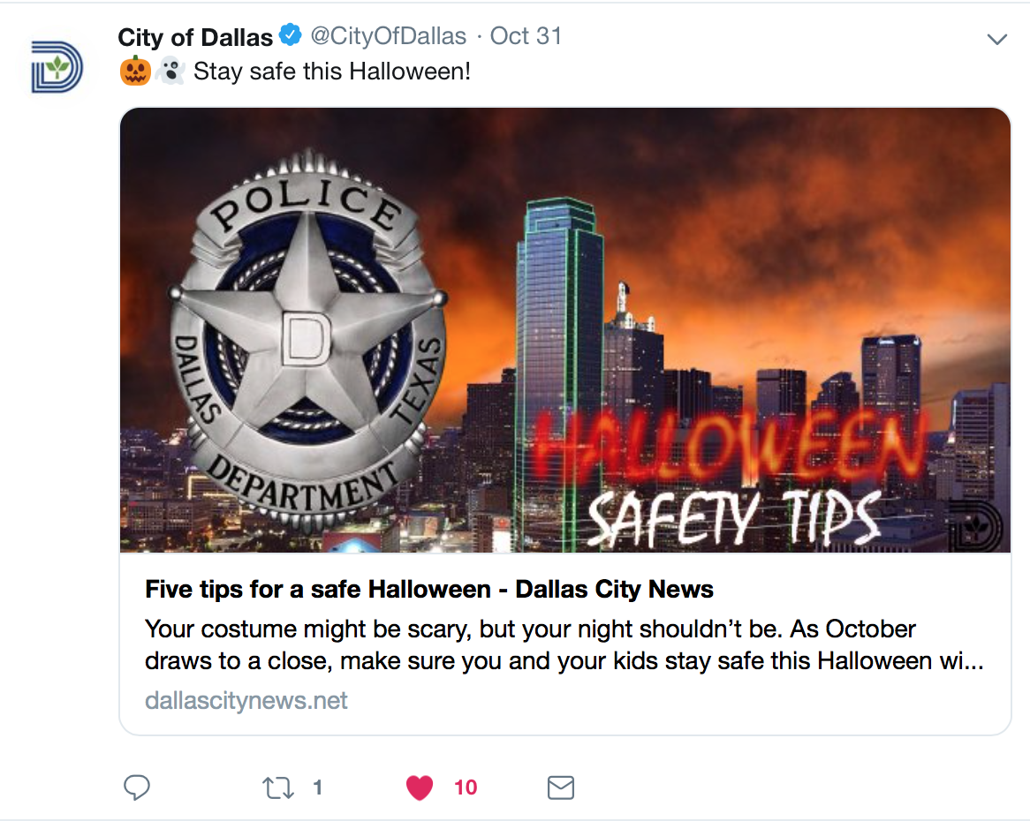View the retweet count of 1

pyautogui.click(x=317, y=787)
